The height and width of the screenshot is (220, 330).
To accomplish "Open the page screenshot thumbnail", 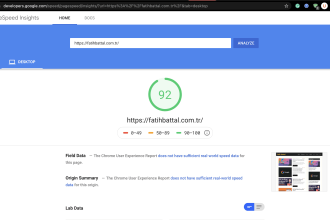I will pyautogui.click(x=299, y=172).
